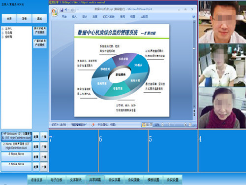Click the 全屏 fullscreen button
246x185 pixels.
9,18
